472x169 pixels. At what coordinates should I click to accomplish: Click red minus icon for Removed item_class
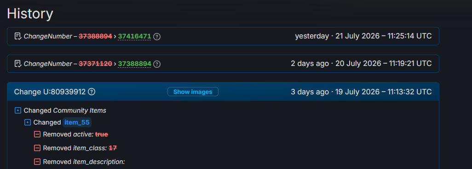(37, 148)
